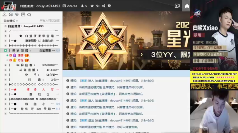Click the crown badge next to 奇怪
Screen dimensions: 238x133
(27, 60)
